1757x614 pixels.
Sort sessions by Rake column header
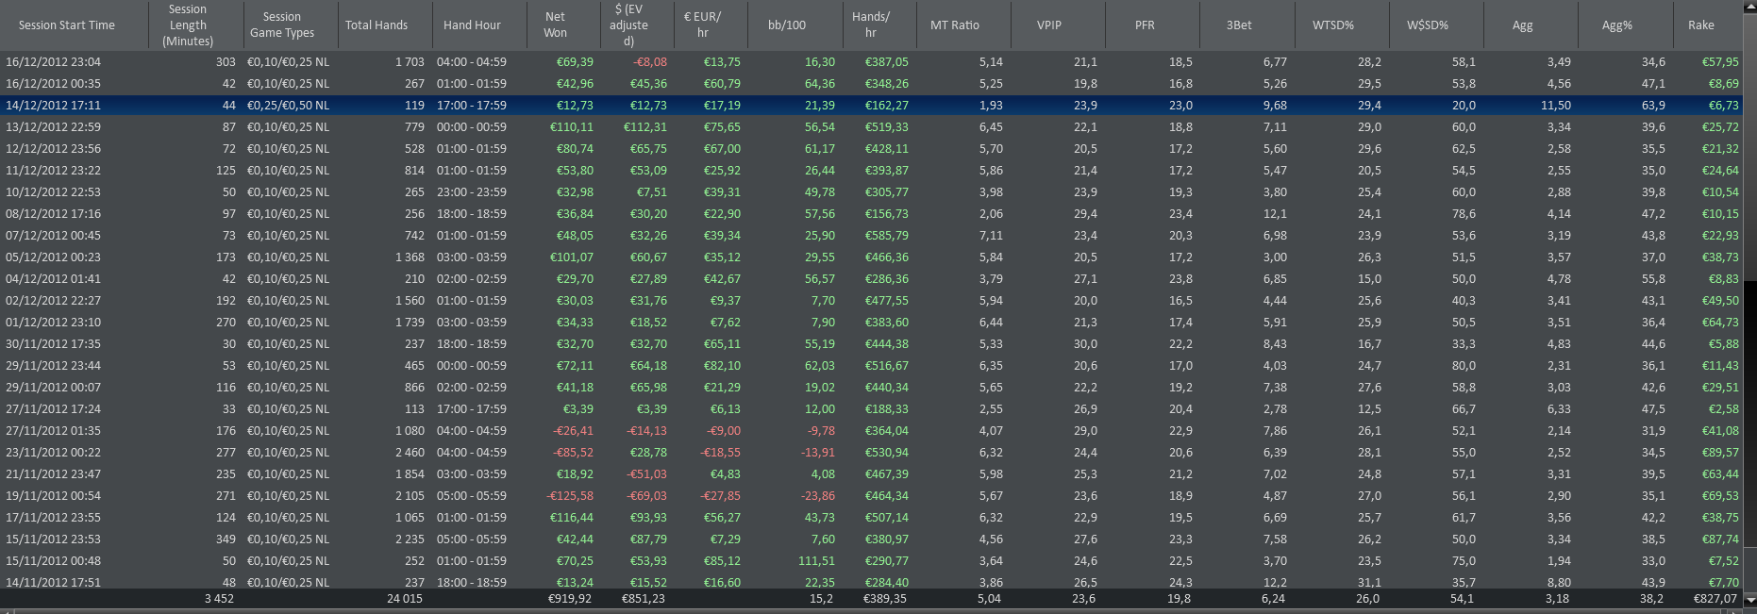tap(1700, 25)
